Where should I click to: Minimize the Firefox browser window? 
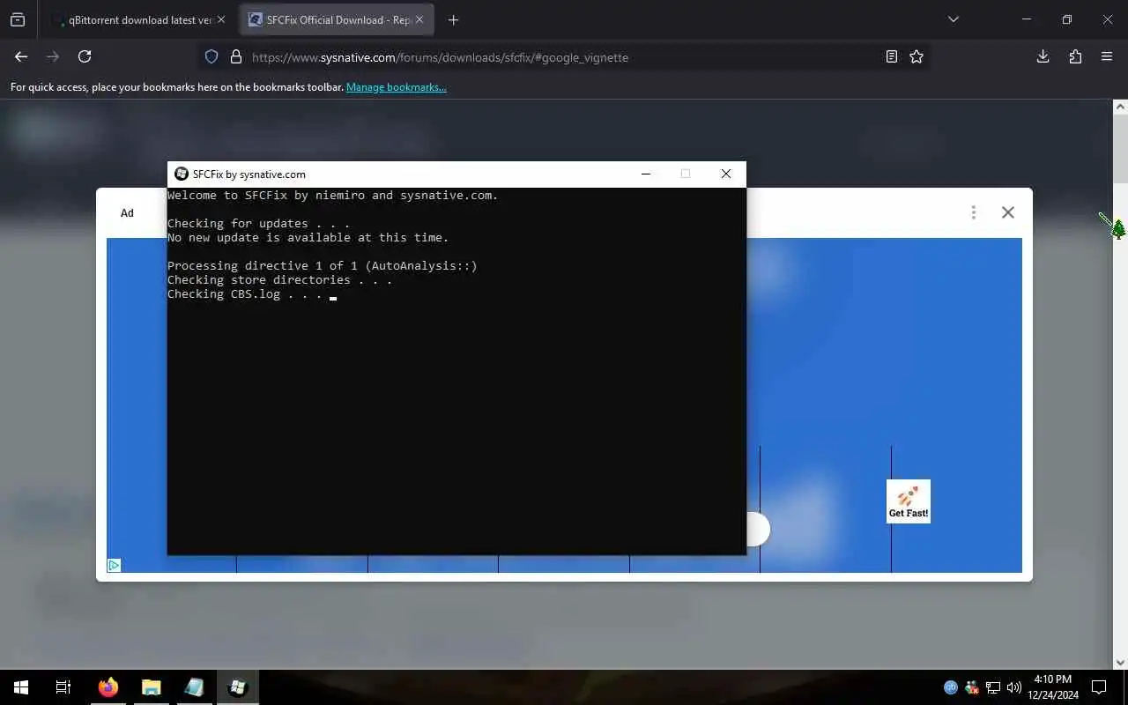coord(1027,19)
